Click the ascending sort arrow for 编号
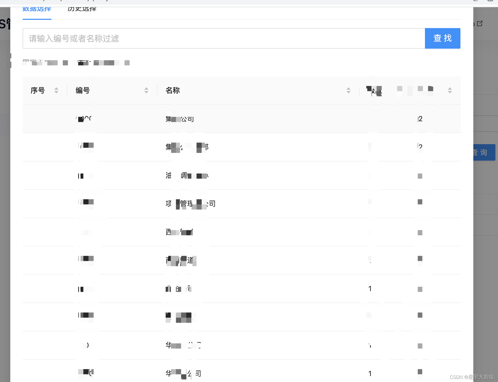The image size is (498, 382). [x=146, y=89]
